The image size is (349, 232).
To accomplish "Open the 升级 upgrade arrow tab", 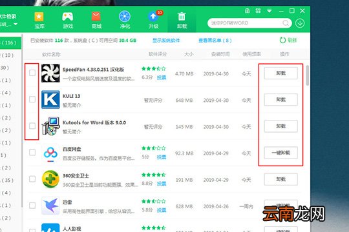I will (x=154, y=20).
